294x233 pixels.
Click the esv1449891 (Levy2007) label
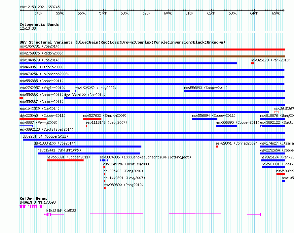tap(124, 178)
